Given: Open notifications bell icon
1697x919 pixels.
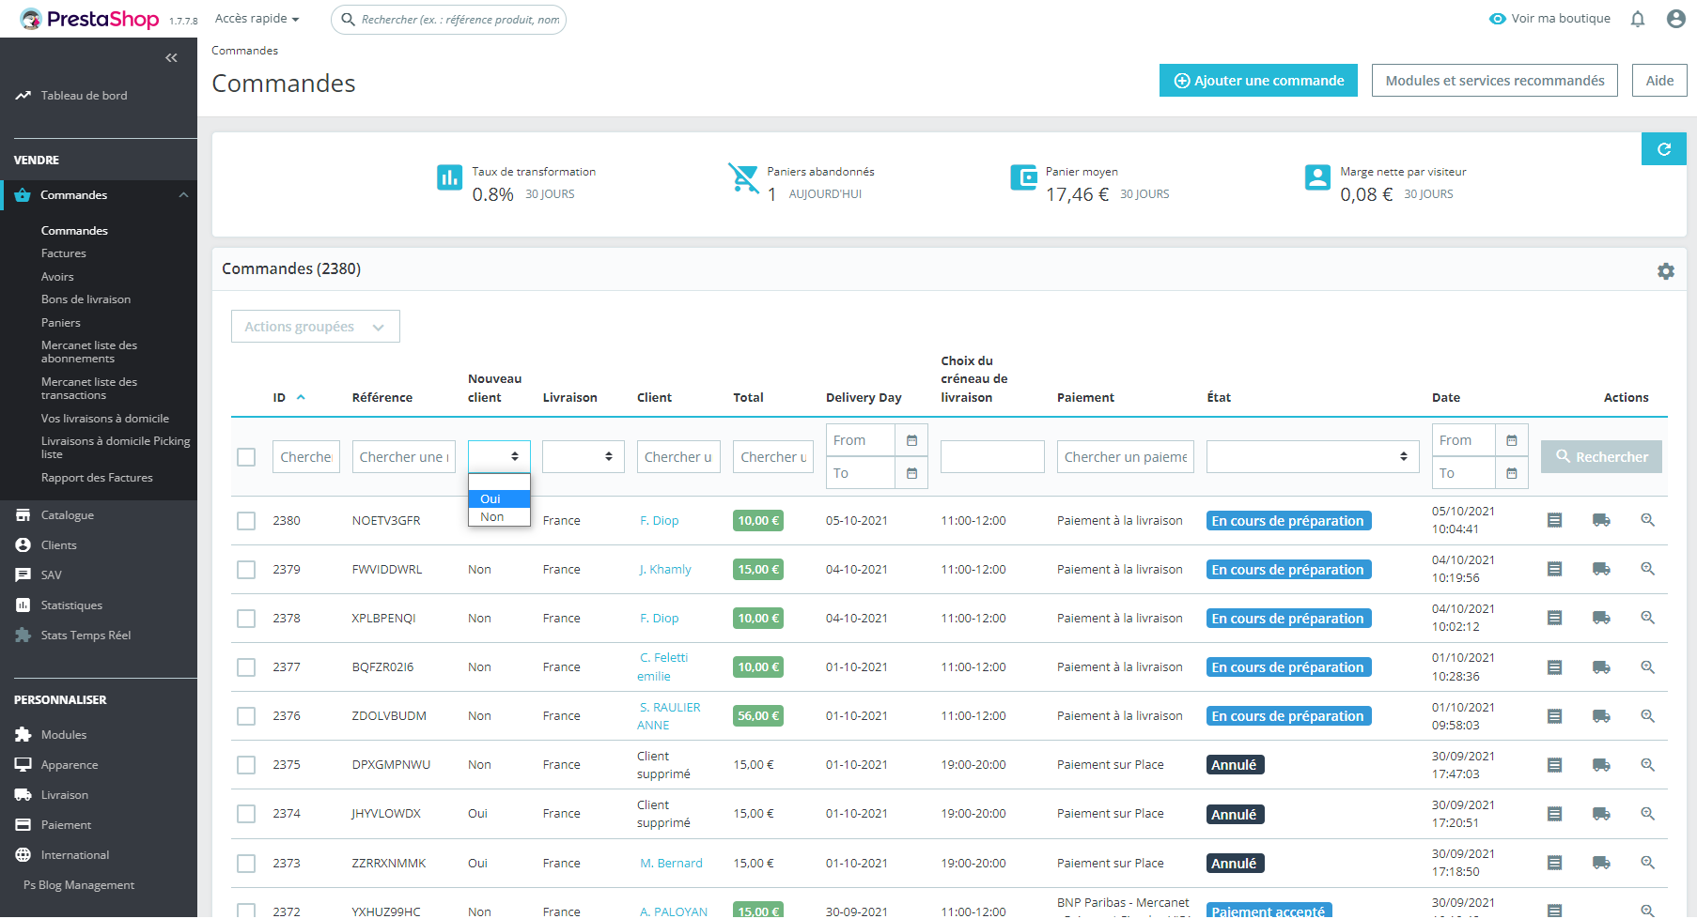Looking at the screenshot, I should [x=1638, y=19].
